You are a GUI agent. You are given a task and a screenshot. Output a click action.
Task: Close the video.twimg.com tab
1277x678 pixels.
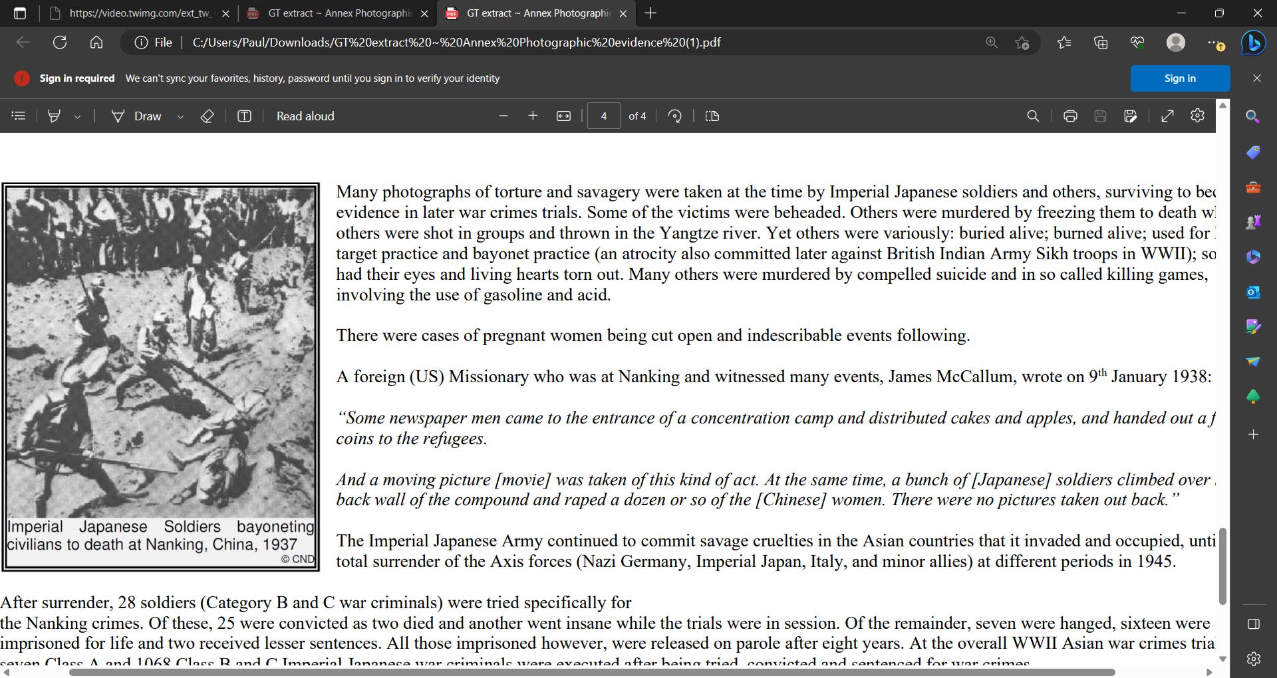tap(225, 13)
